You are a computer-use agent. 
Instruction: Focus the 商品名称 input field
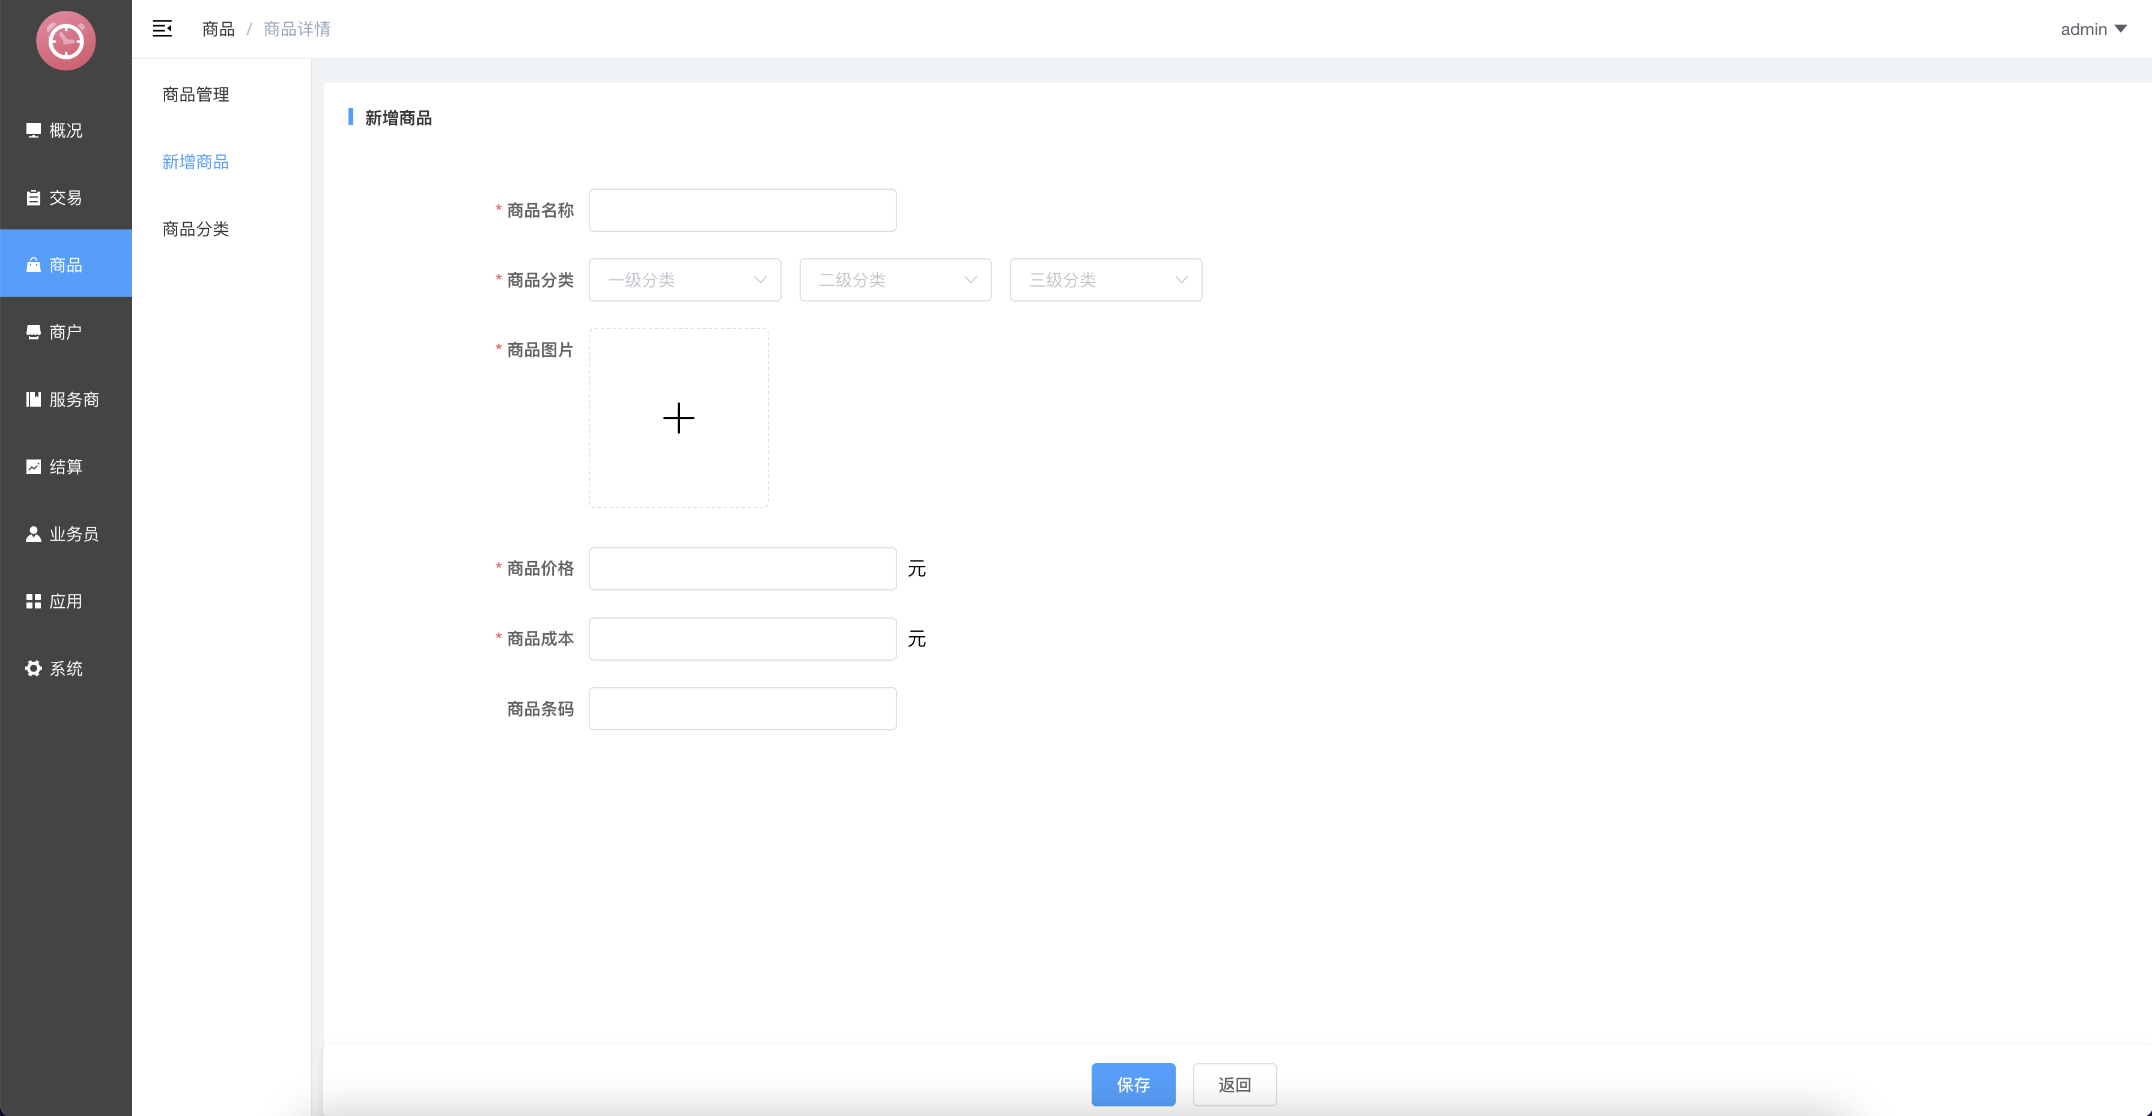click(742, 210)
